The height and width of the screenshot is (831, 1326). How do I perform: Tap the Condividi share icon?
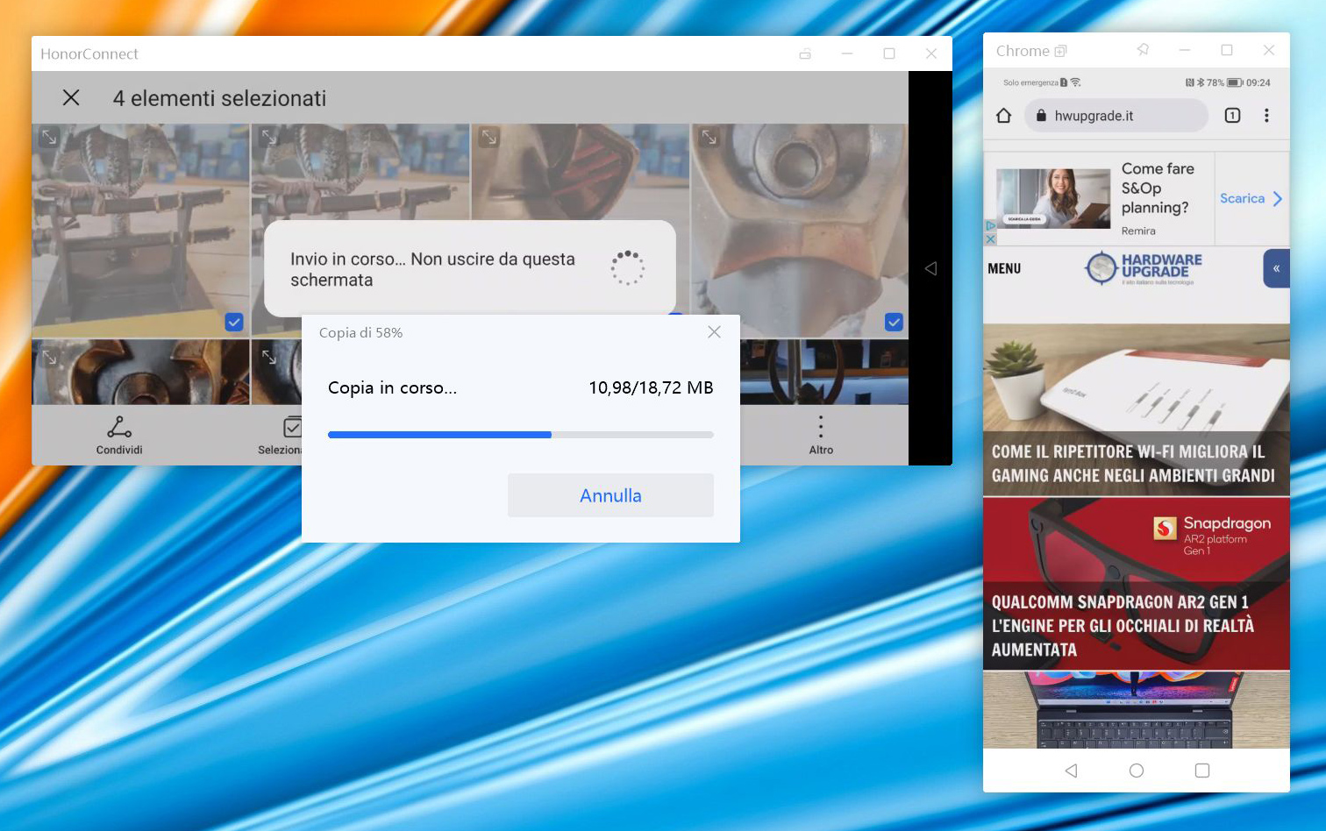(x=119, y=427)
